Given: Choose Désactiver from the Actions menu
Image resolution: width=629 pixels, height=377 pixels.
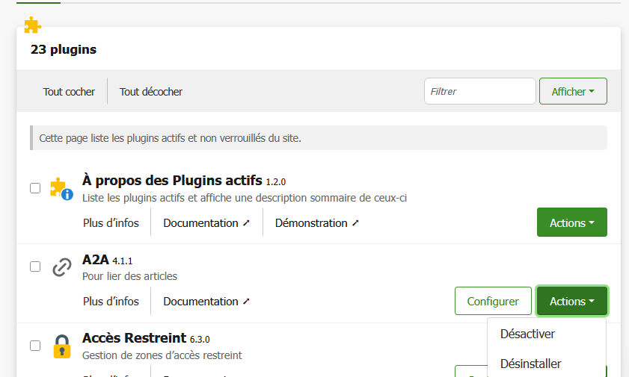Looking at the screenshot, I should 527,334.
